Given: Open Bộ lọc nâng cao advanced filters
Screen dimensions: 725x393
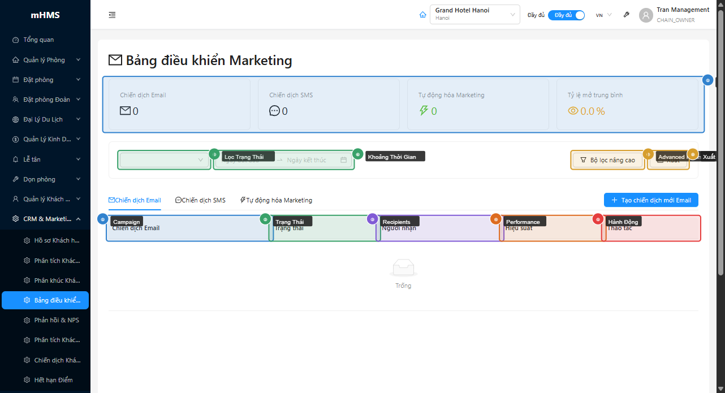Looking at the screenshot, I should pyautogui.click(x=607, y=160).
